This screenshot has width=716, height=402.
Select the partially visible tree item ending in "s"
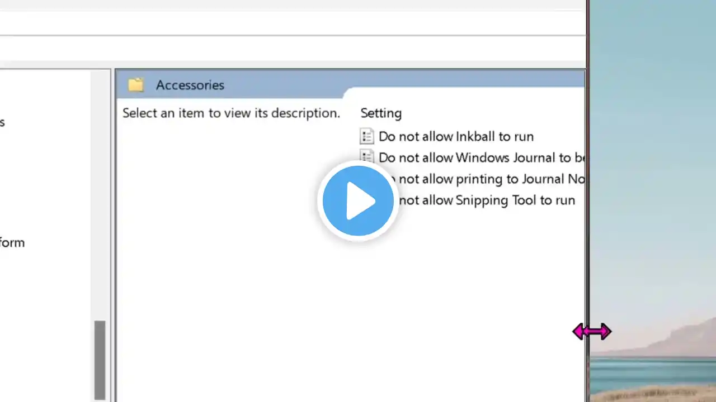(x=2, y=122)
